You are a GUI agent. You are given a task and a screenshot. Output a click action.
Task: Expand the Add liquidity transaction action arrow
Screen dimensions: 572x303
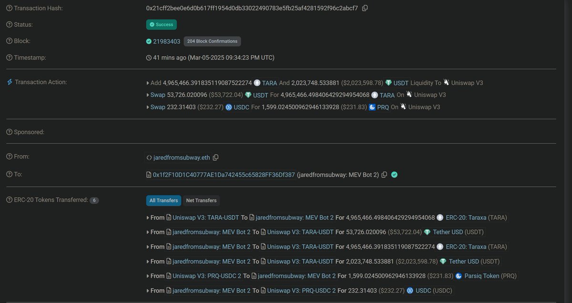coord(148,83)
